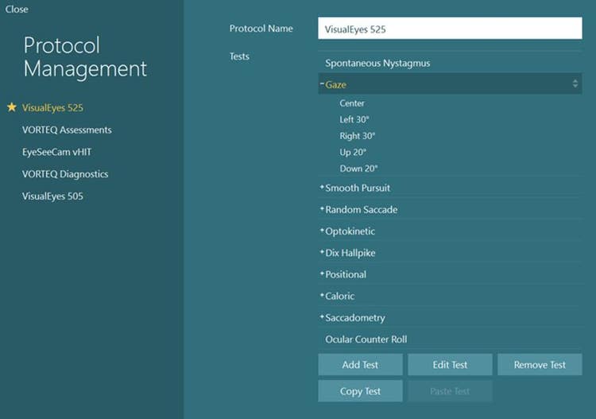This screenshot has height=419, width=596.
Task: Expand the Saccadometry test group
Action: pos(322,316)
